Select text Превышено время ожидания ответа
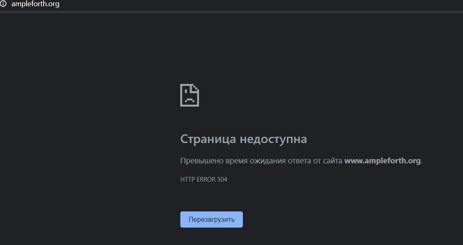Viewport: 463px width, 245px height. point(246,161)
